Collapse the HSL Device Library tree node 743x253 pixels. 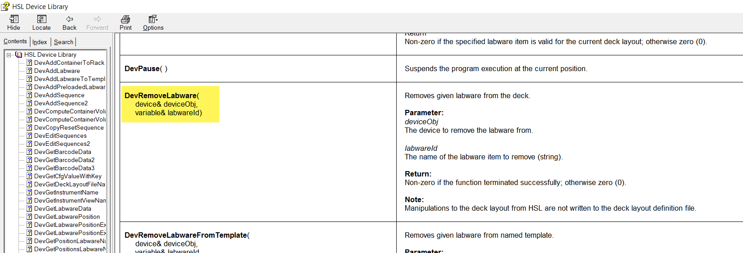[9, 55]
